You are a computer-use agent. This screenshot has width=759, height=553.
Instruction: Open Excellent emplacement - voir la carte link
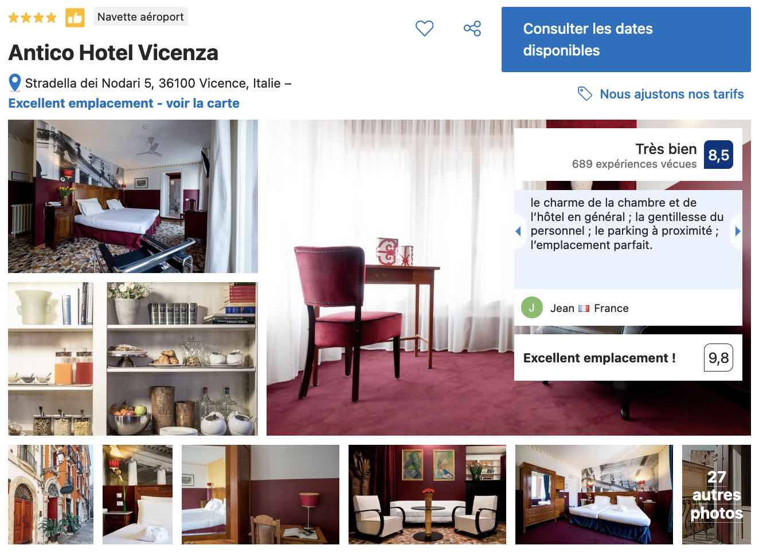tap(124, 103)
